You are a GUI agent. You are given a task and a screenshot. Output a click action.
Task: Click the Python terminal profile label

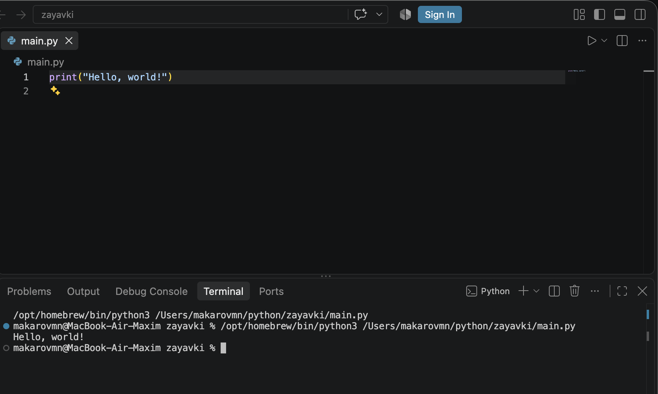tap(488, 291)
